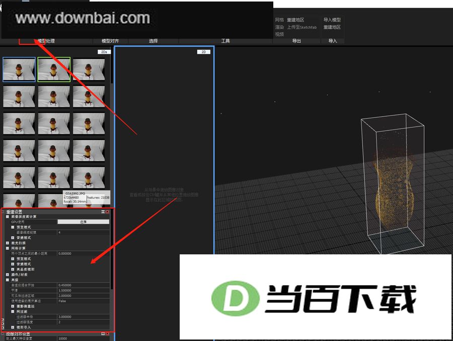Viewport: 453px width, 341px height.
Task: Expand the 摄影测量法 node
Action: [13, 306]
